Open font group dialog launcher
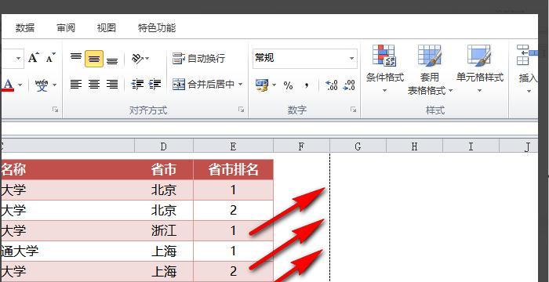 click(55, 110)
